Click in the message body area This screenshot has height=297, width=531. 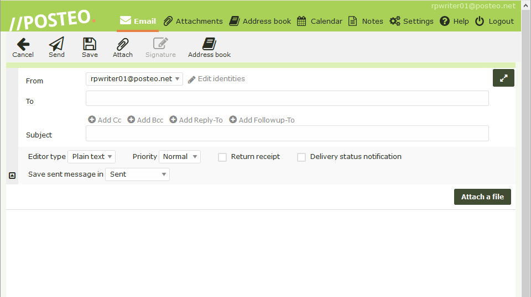[x=261, y=253]
